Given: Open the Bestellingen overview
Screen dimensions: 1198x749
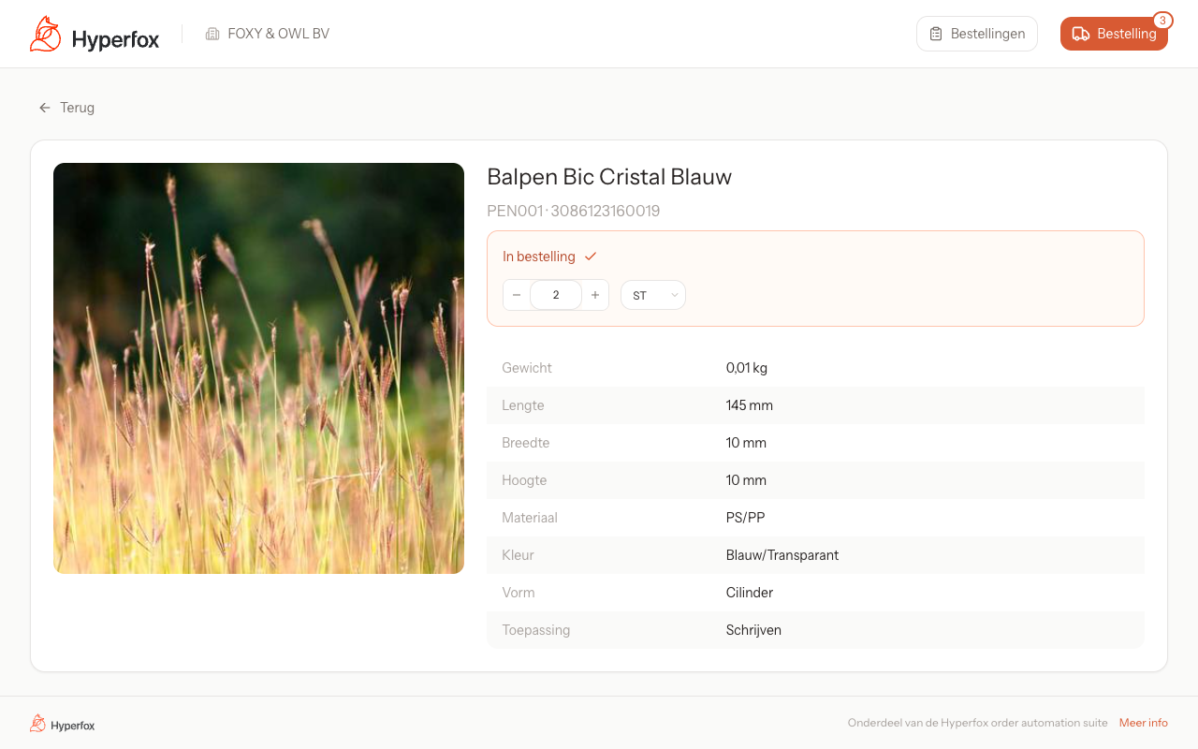Looking at the screenshot, I should 976,33.
